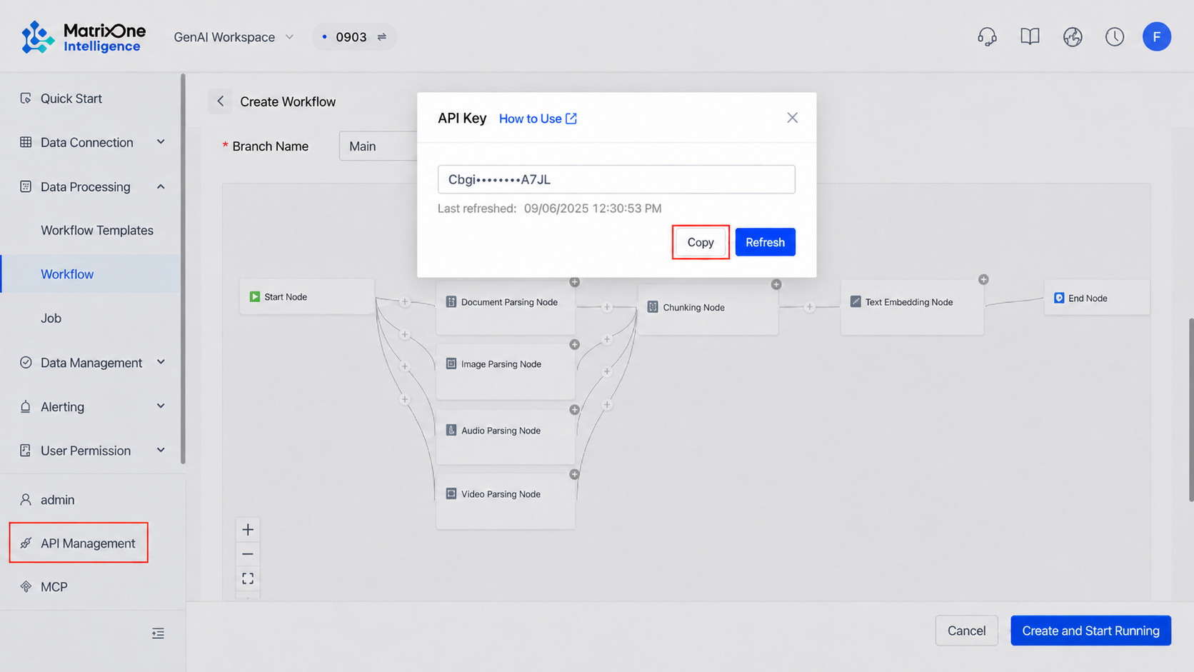Viewport: 1194px width, 672px height.
Task: Click the globe language icon
Action: click(x=1073, y=36)
